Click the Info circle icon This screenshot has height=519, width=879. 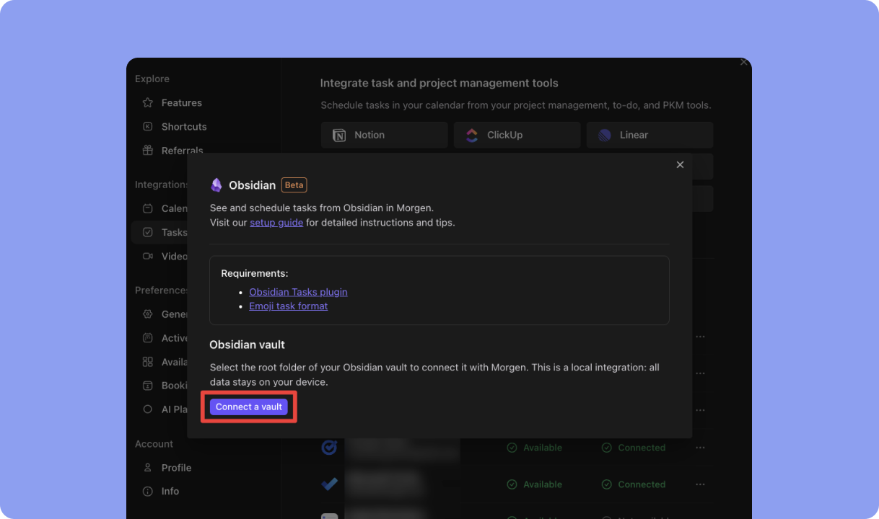148,492
